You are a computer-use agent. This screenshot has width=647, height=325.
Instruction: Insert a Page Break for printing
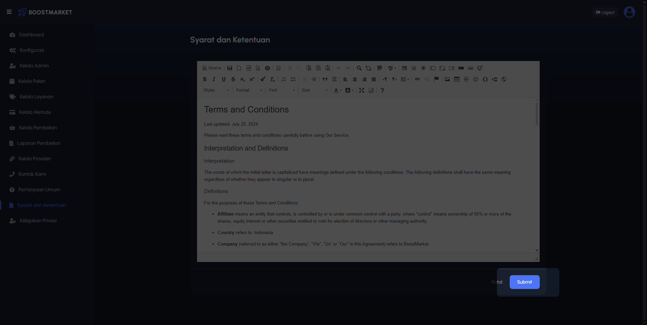coord(495,79)
